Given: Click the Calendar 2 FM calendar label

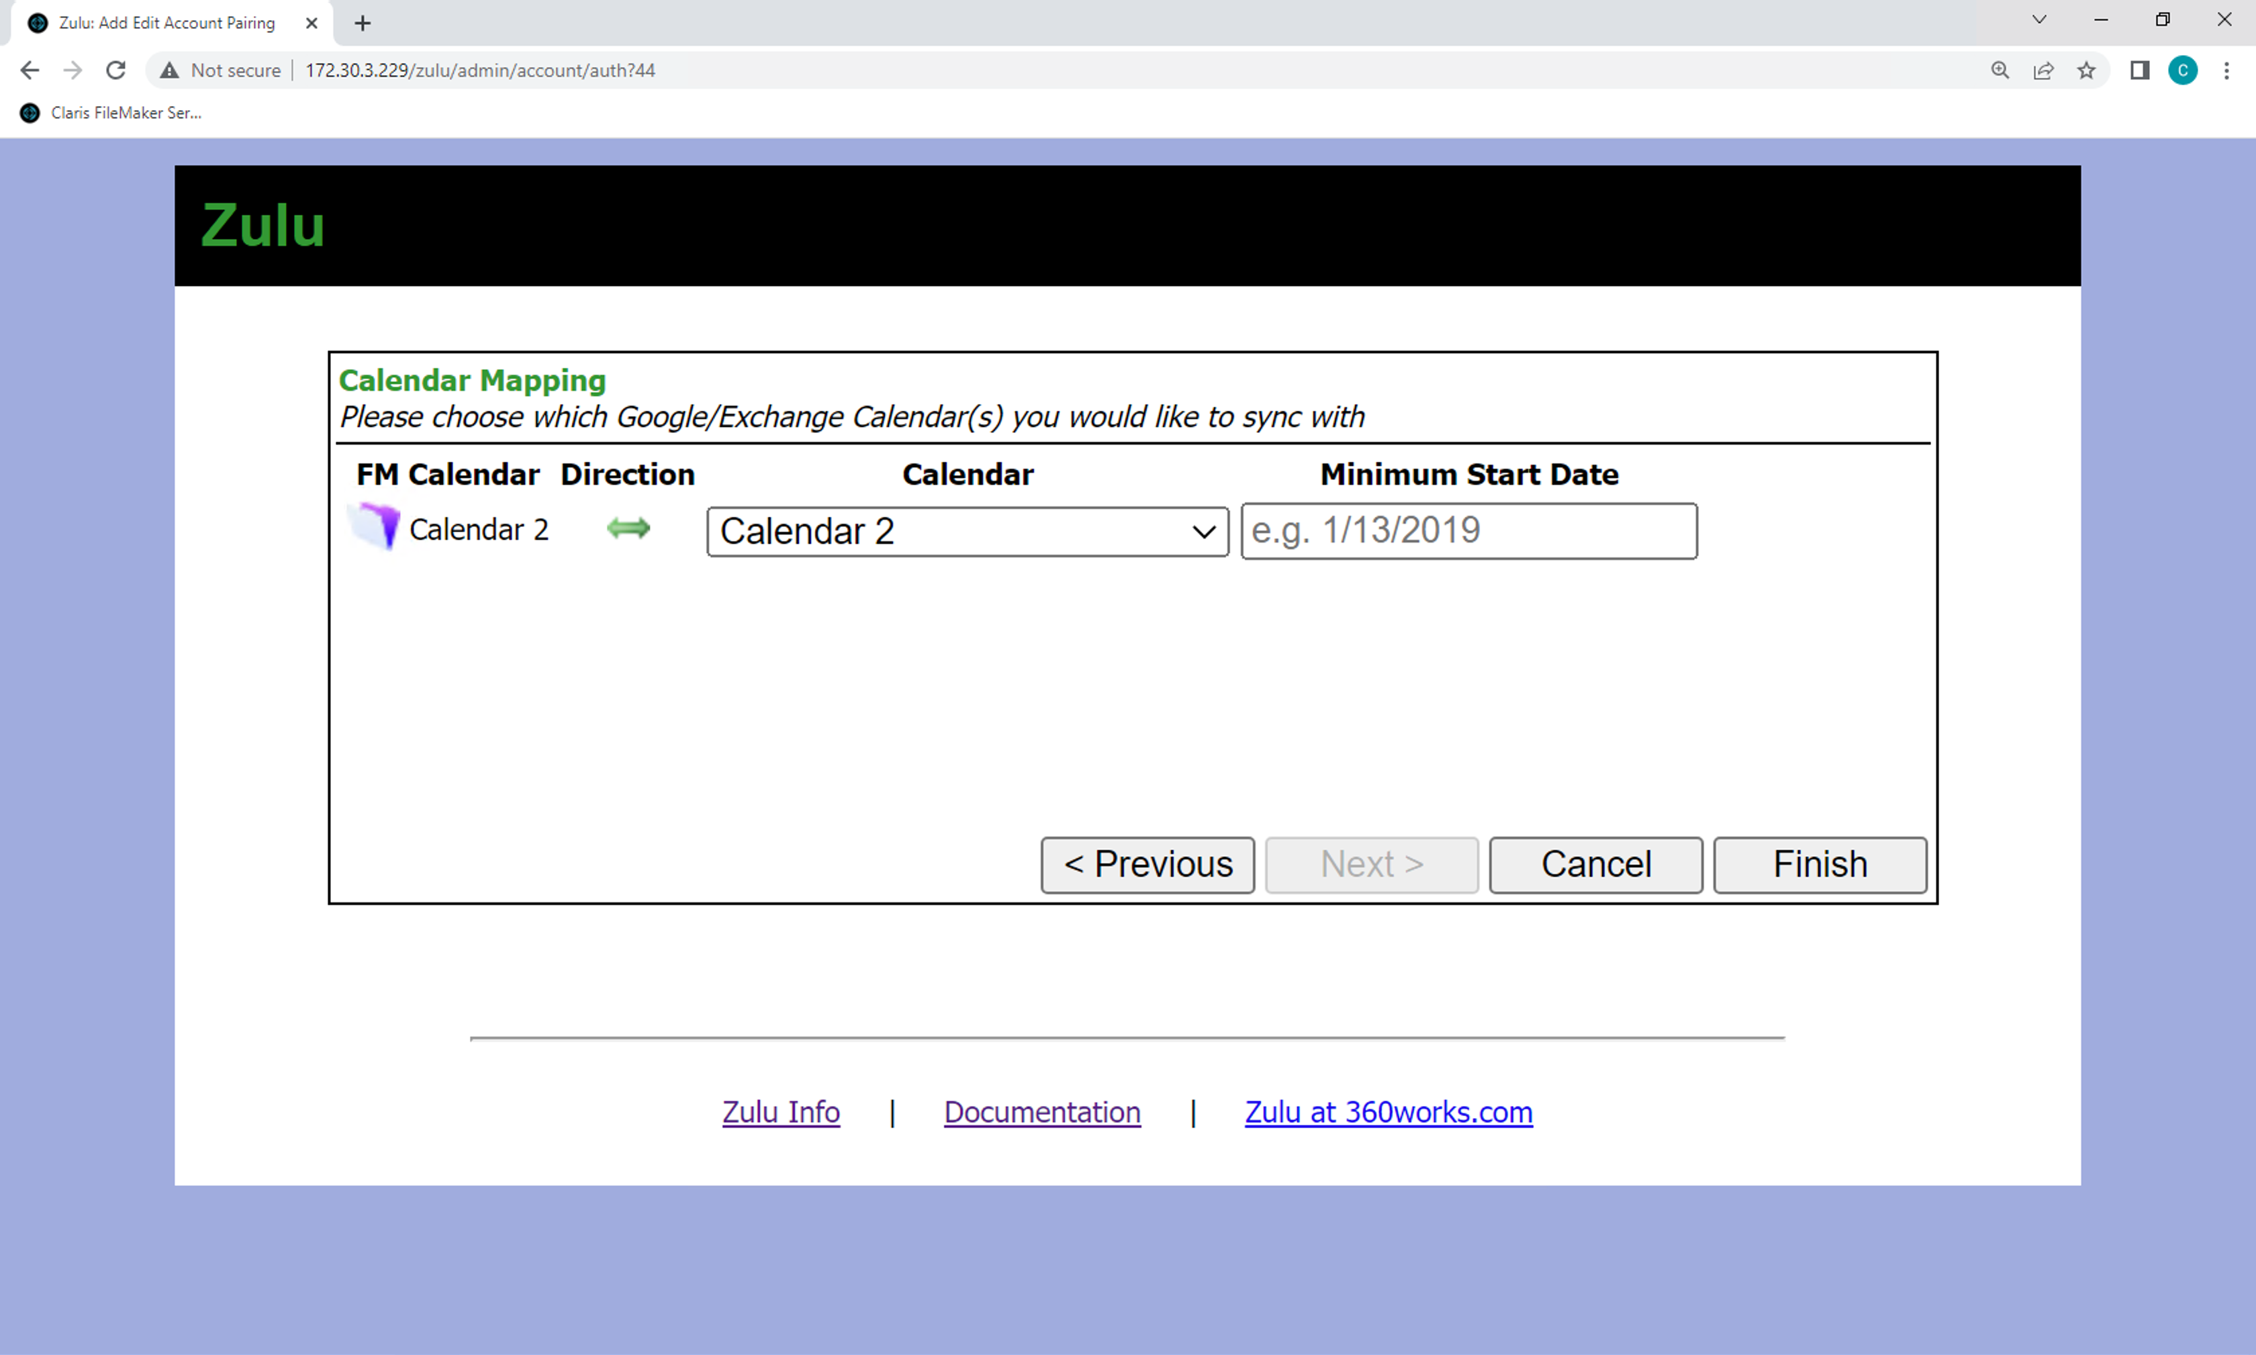Looking at the screenshot, I should tap(479, 530).
